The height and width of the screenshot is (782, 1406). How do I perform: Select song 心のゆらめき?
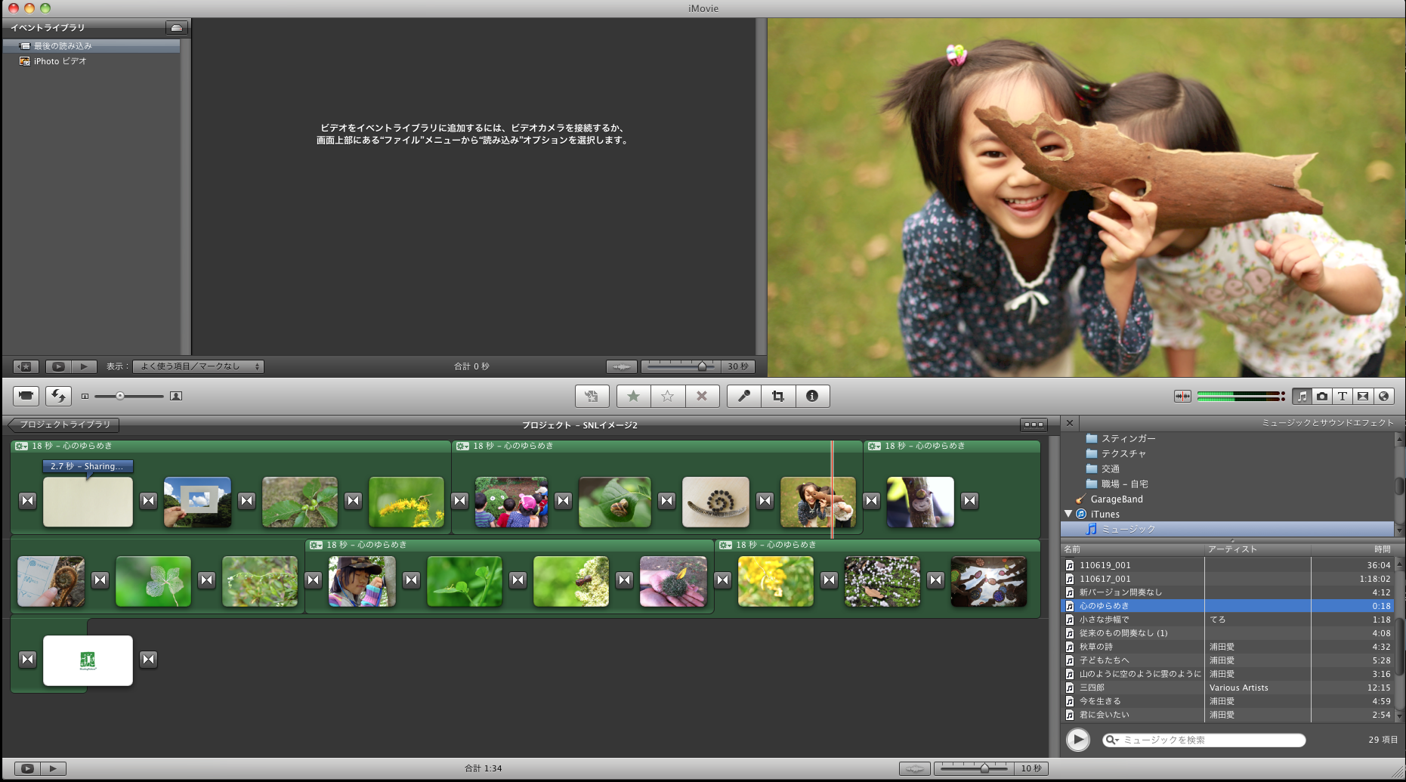(x=1227, y=606)
